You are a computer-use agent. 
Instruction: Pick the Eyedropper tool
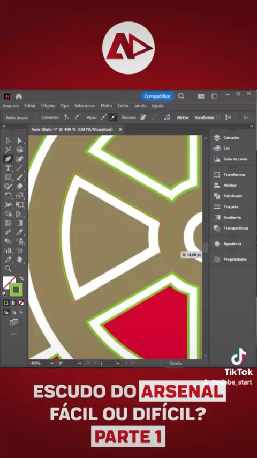tap(20, 232)
